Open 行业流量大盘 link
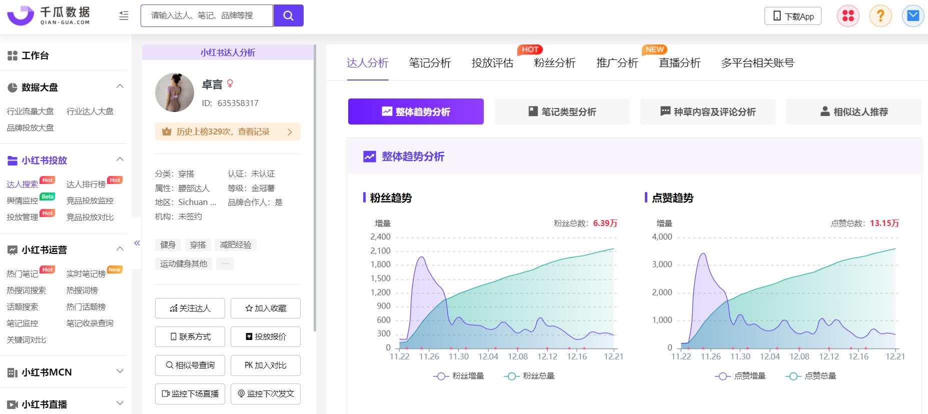The width and height of the screenshot is (928, 414). tap(30, 111)
